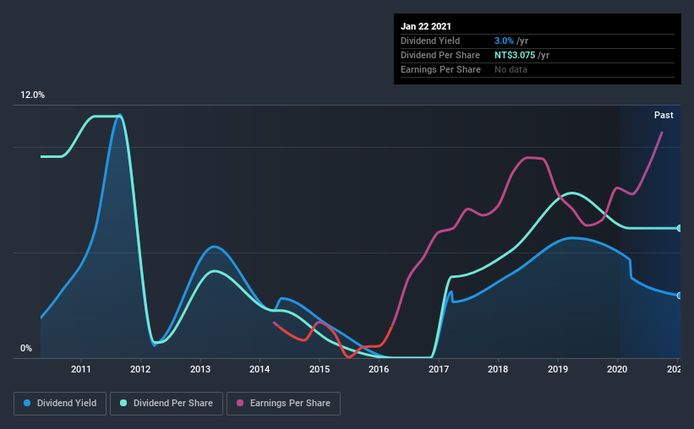Click the 3.0% dividend yield value
Image resolution: width=694 pixels, height=429 pixels.
(x=504, y=41)
